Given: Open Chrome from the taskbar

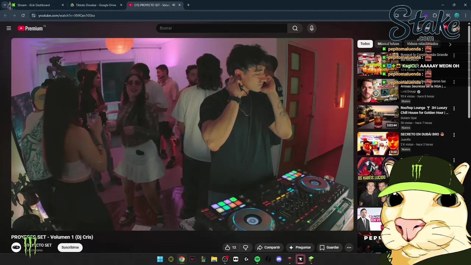Looking at the screenshot, I should (182, 259).
